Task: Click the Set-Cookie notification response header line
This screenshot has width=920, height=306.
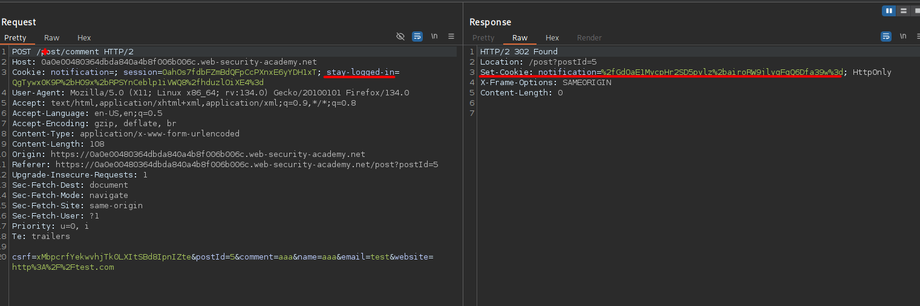Action: 659,72
